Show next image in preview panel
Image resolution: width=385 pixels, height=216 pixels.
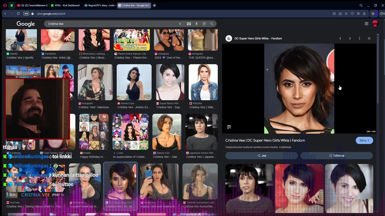tap(350, 38)
